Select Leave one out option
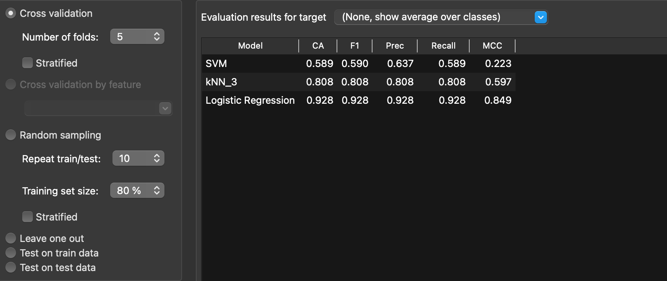 (11, 238)
